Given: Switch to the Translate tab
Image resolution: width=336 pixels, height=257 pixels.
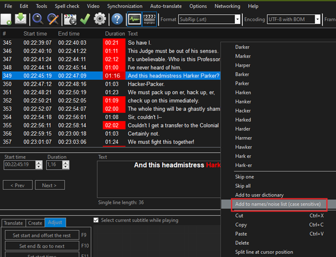Looking at the screenshot, I should click(13, 223).
